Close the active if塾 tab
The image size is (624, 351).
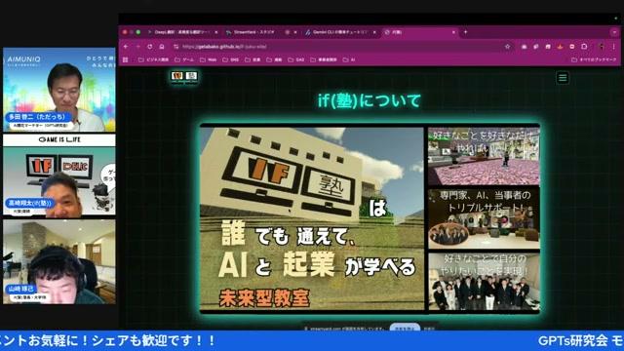453,32
